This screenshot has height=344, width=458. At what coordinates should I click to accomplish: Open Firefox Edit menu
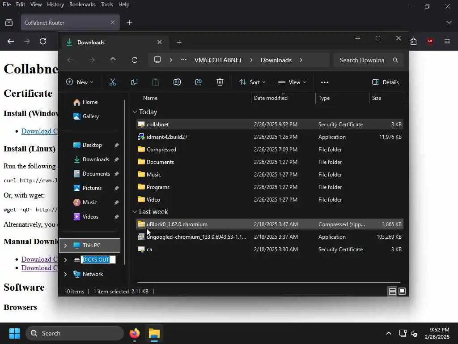20,4
